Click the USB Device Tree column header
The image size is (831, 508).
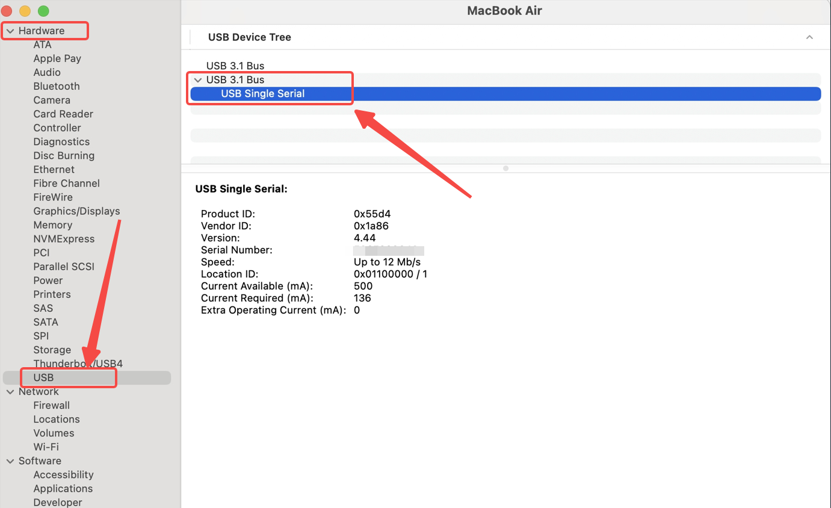[x=250, y=37]
